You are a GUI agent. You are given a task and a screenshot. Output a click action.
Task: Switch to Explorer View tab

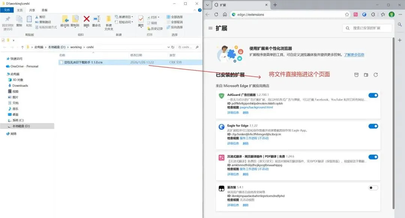(x=44, y=10)
